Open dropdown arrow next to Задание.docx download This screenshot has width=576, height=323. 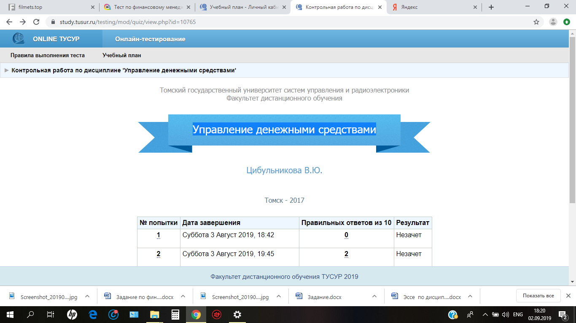(374, 296)
